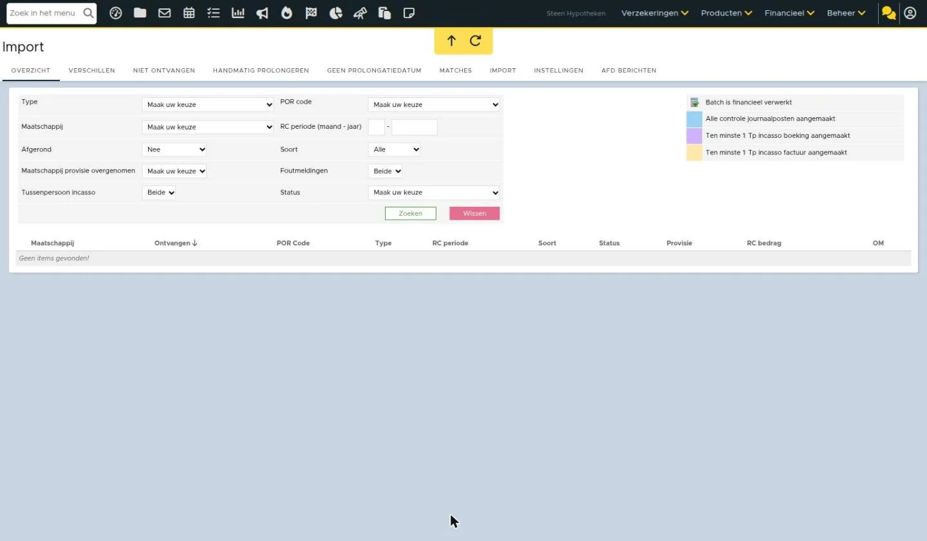Open the task checklist icon
The width and height of the screenshot is (927, 541).
click(214, 13)
